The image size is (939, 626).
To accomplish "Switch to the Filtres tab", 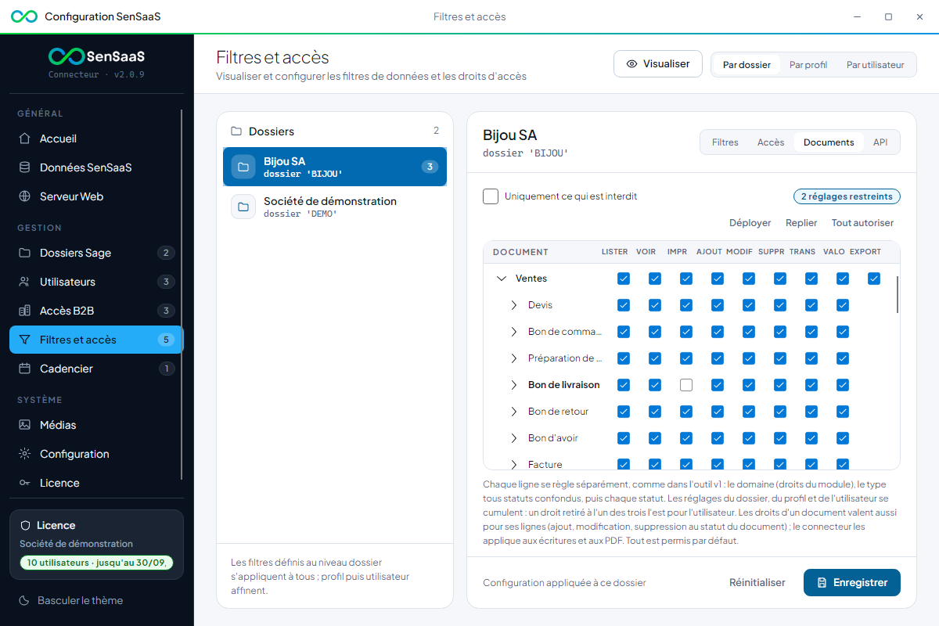I will pos(725,142).
